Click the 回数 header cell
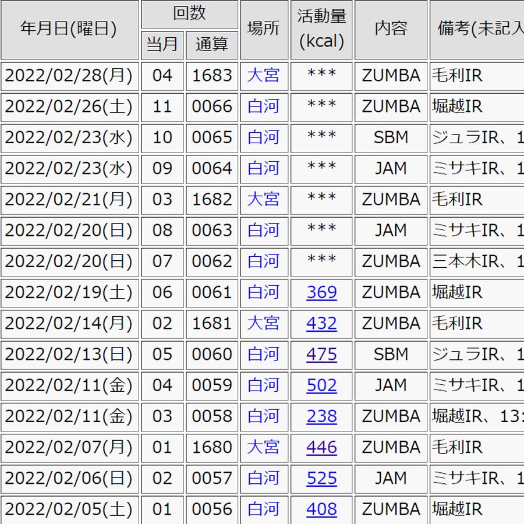Screen dimensions: 524x524 [189, 15]
